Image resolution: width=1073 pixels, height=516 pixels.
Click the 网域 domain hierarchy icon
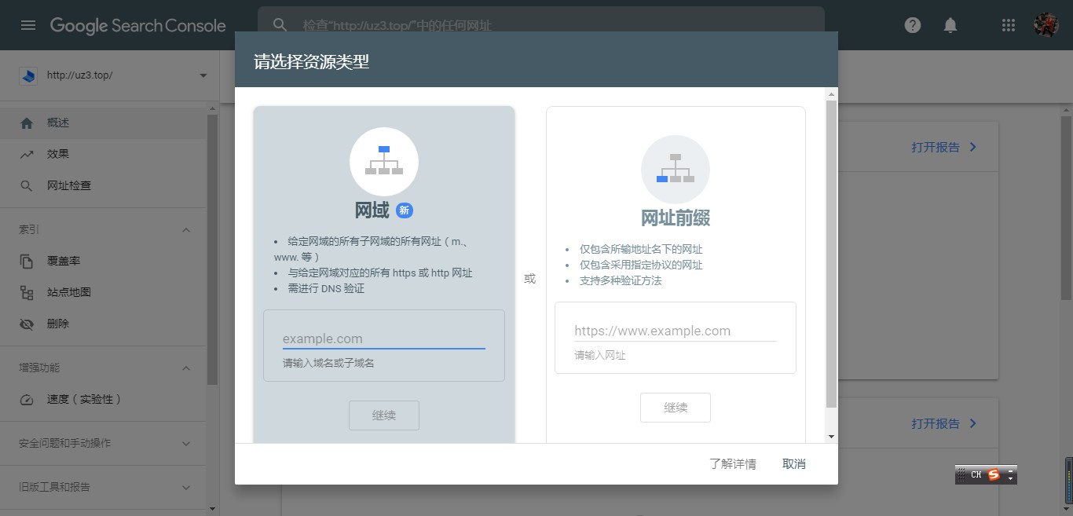coord(384,161)
